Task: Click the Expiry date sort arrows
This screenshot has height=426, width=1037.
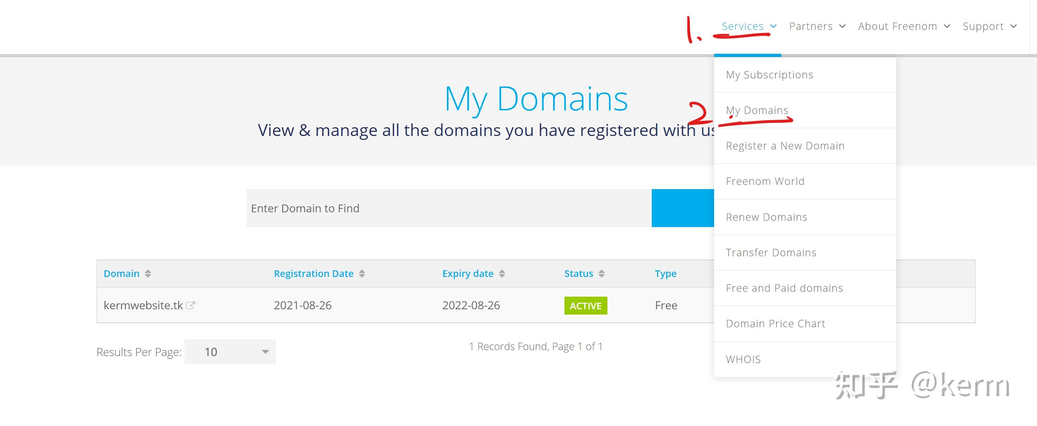Action: (501, 274)
